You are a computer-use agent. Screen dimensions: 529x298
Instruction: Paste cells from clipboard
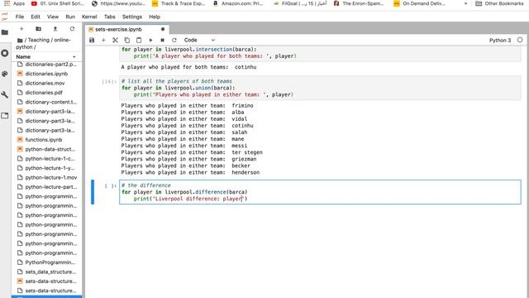tap(139, 40)
